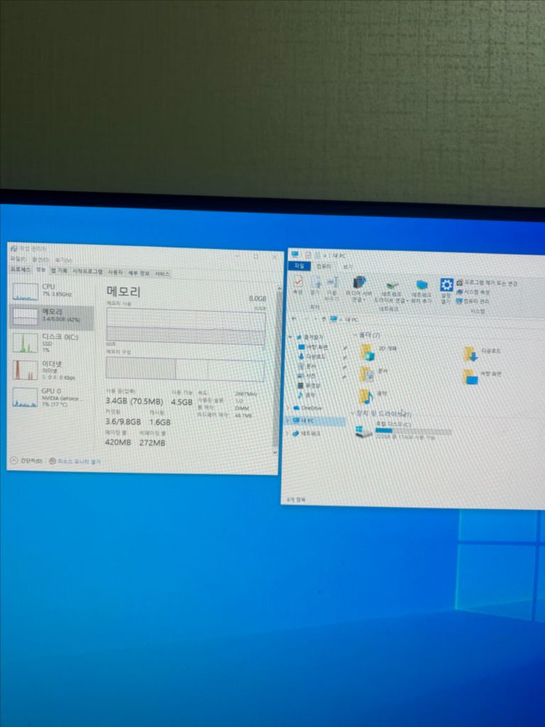545x727 pixels.
Task: Open the 파일 tab in File Explorer
Action: tap(299, 266)
